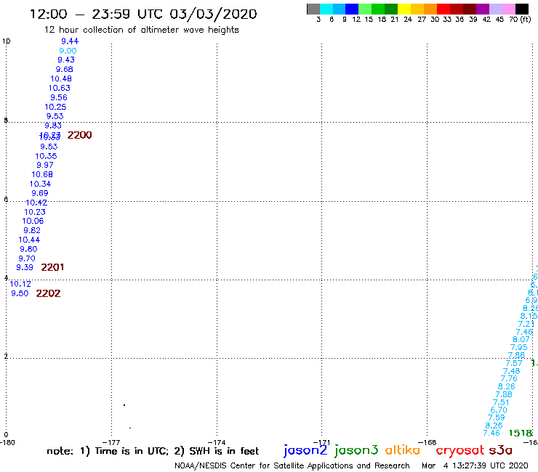Screen dimensions: 538x472
Task: Select the 2201 time marker
Action: coord(52,267)
